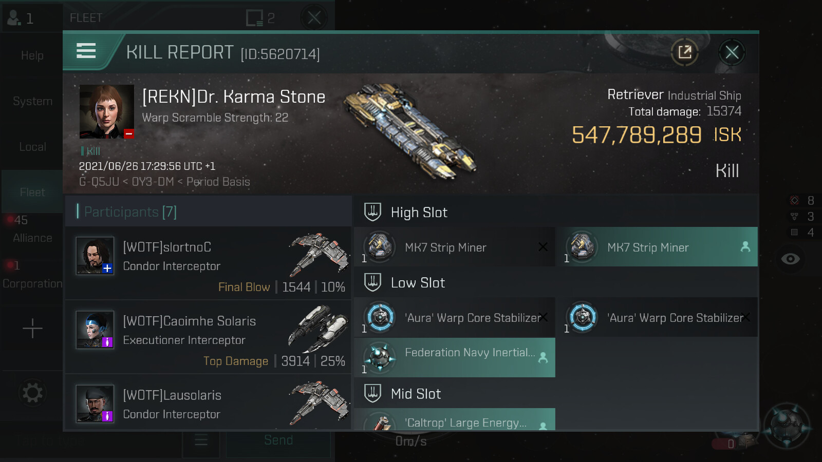Select the first MK7 Strip Miner icon

tap(380, 247)
